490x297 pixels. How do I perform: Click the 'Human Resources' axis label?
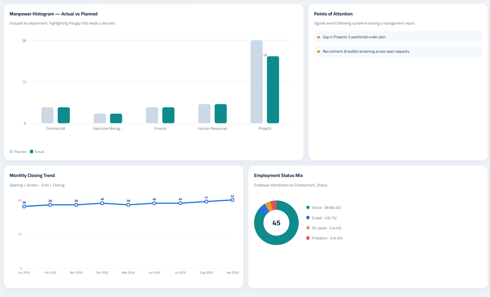click(x=212, y=128)
